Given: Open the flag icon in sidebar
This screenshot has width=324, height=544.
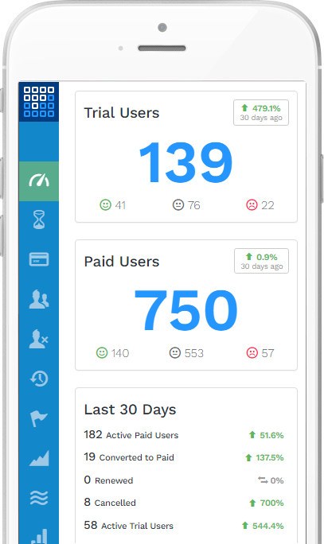Looking at the screenshot, I should (x=39, y=418).
